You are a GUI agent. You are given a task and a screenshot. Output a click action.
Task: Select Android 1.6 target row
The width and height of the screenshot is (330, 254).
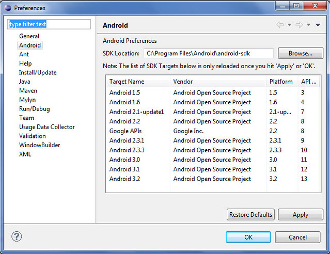[213, 102]
